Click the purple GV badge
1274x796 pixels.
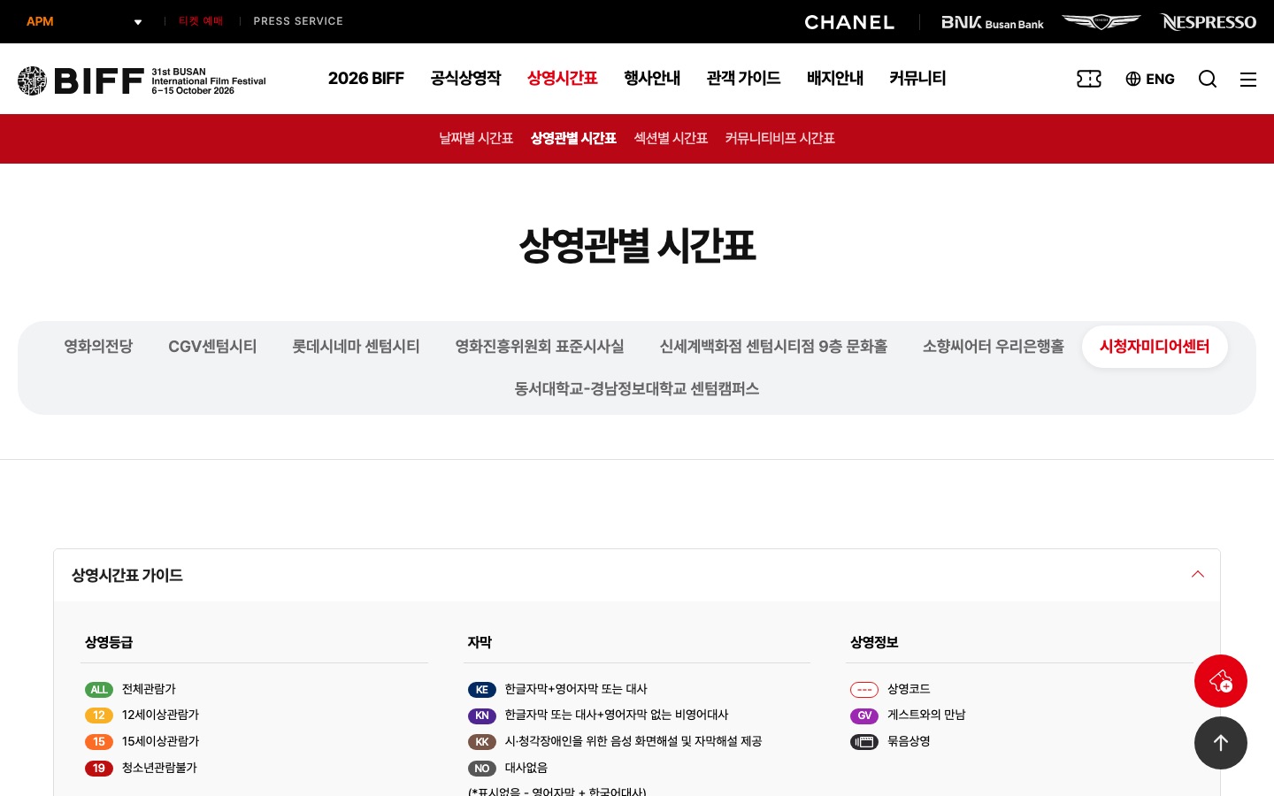click(864, 716)
